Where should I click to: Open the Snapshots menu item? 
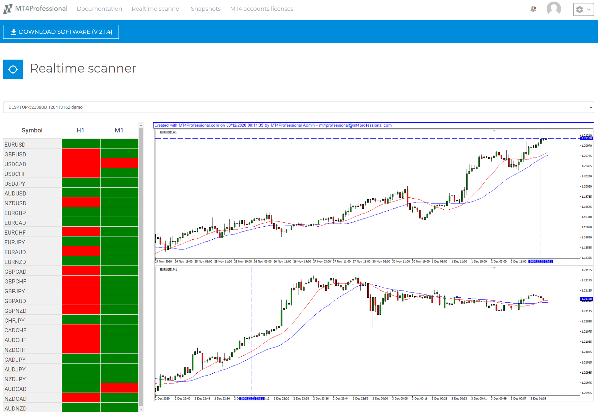click(206, 9)
